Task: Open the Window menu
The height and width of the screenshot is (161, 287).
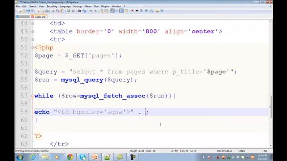Action: (117, 6)
